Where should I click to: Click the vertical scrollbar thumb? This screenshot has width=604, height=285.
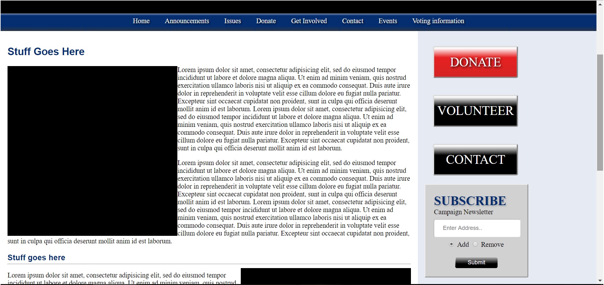coord(600,113)
